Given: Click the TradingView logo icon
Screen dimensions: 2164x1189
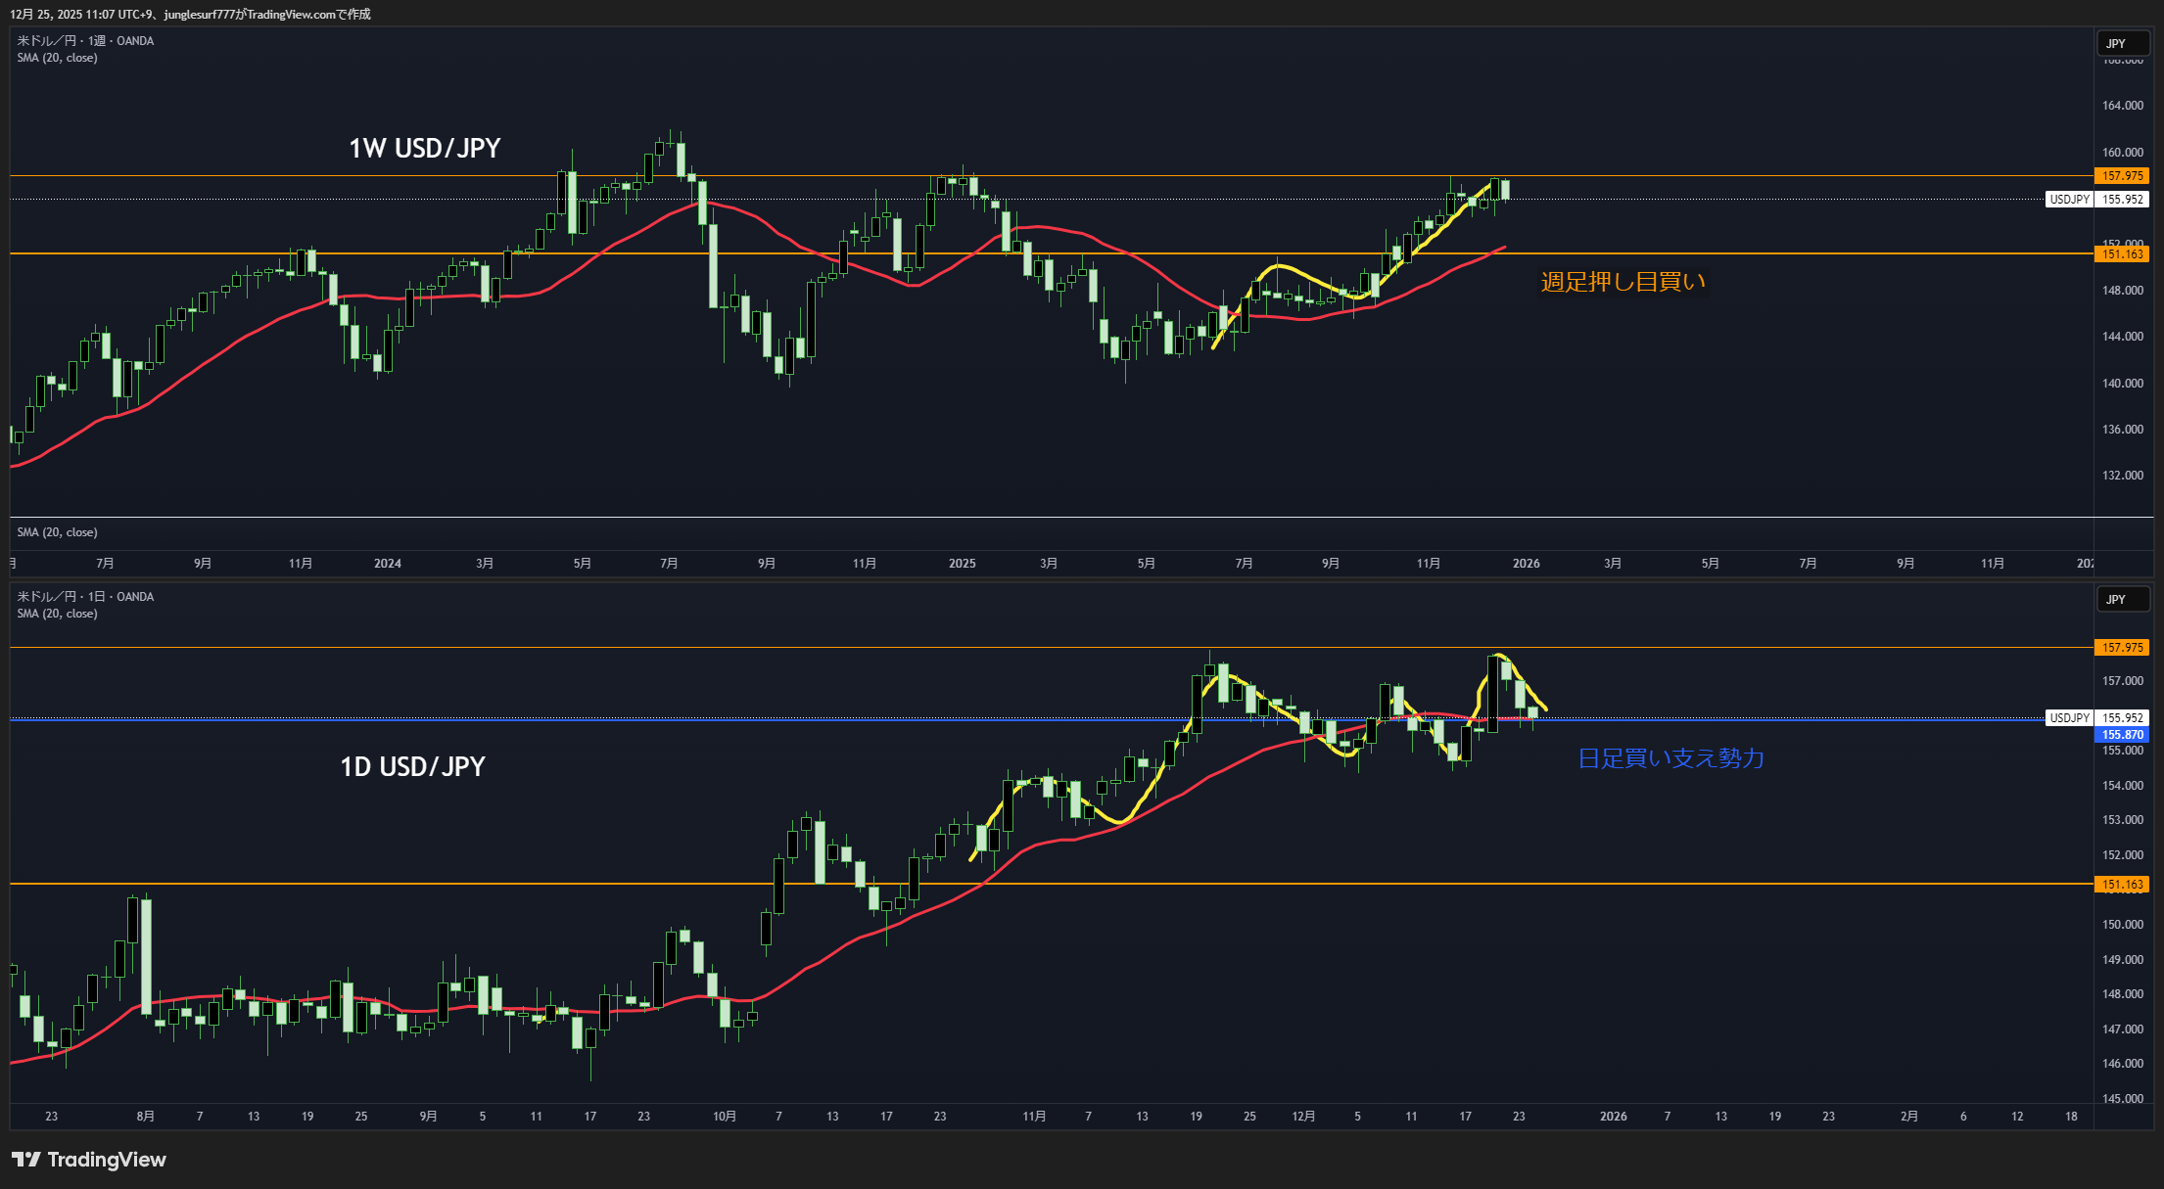Looking at the screenshot, I should [x=26, y=1160].
